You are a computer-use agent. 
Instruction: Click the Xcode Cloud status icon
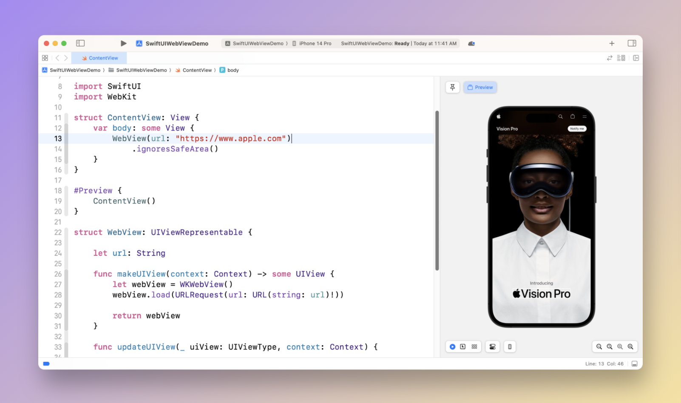coord(471,43)
